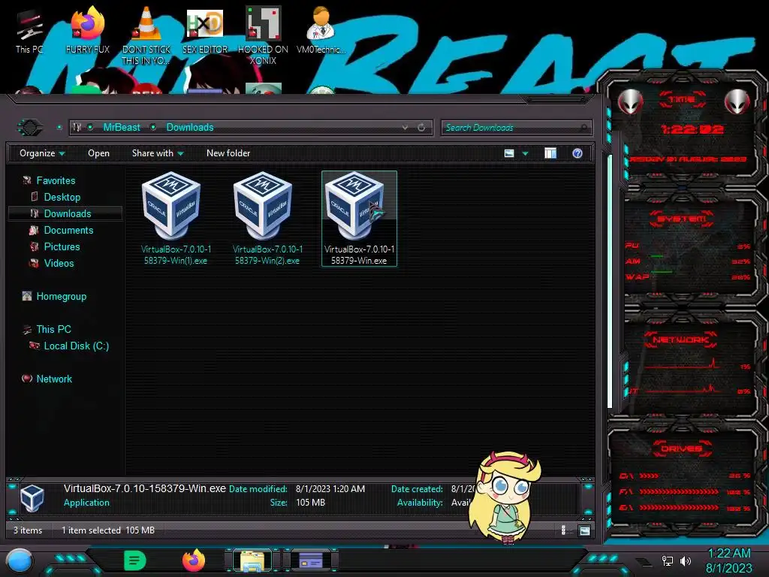Refresh the Downloads folder
This screenshot has height=577, width=769.
pyautogui.click(x=421, y=128)
